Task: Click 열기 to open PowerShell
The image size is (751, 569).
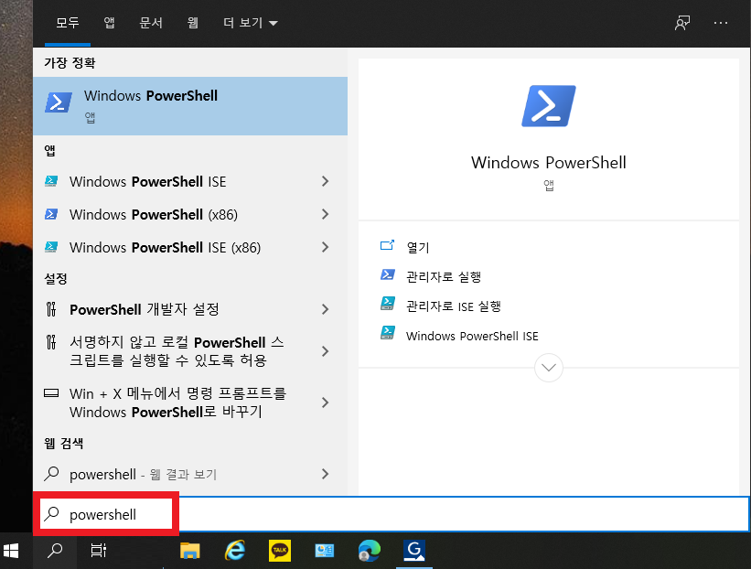Action: tap(418, 247)
